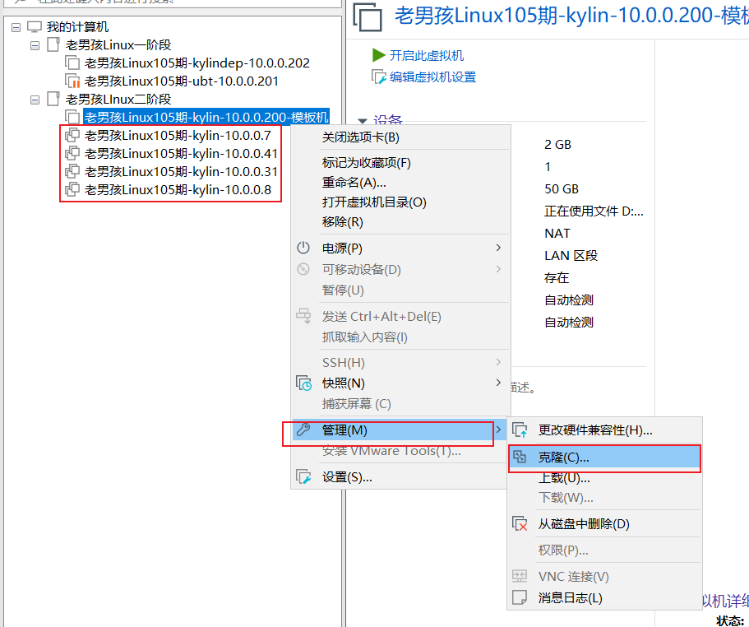This screenshot has height=627, width=749.
Task: Click the paused VM icon of ubt-10.0.0.201
Action: 72,81
